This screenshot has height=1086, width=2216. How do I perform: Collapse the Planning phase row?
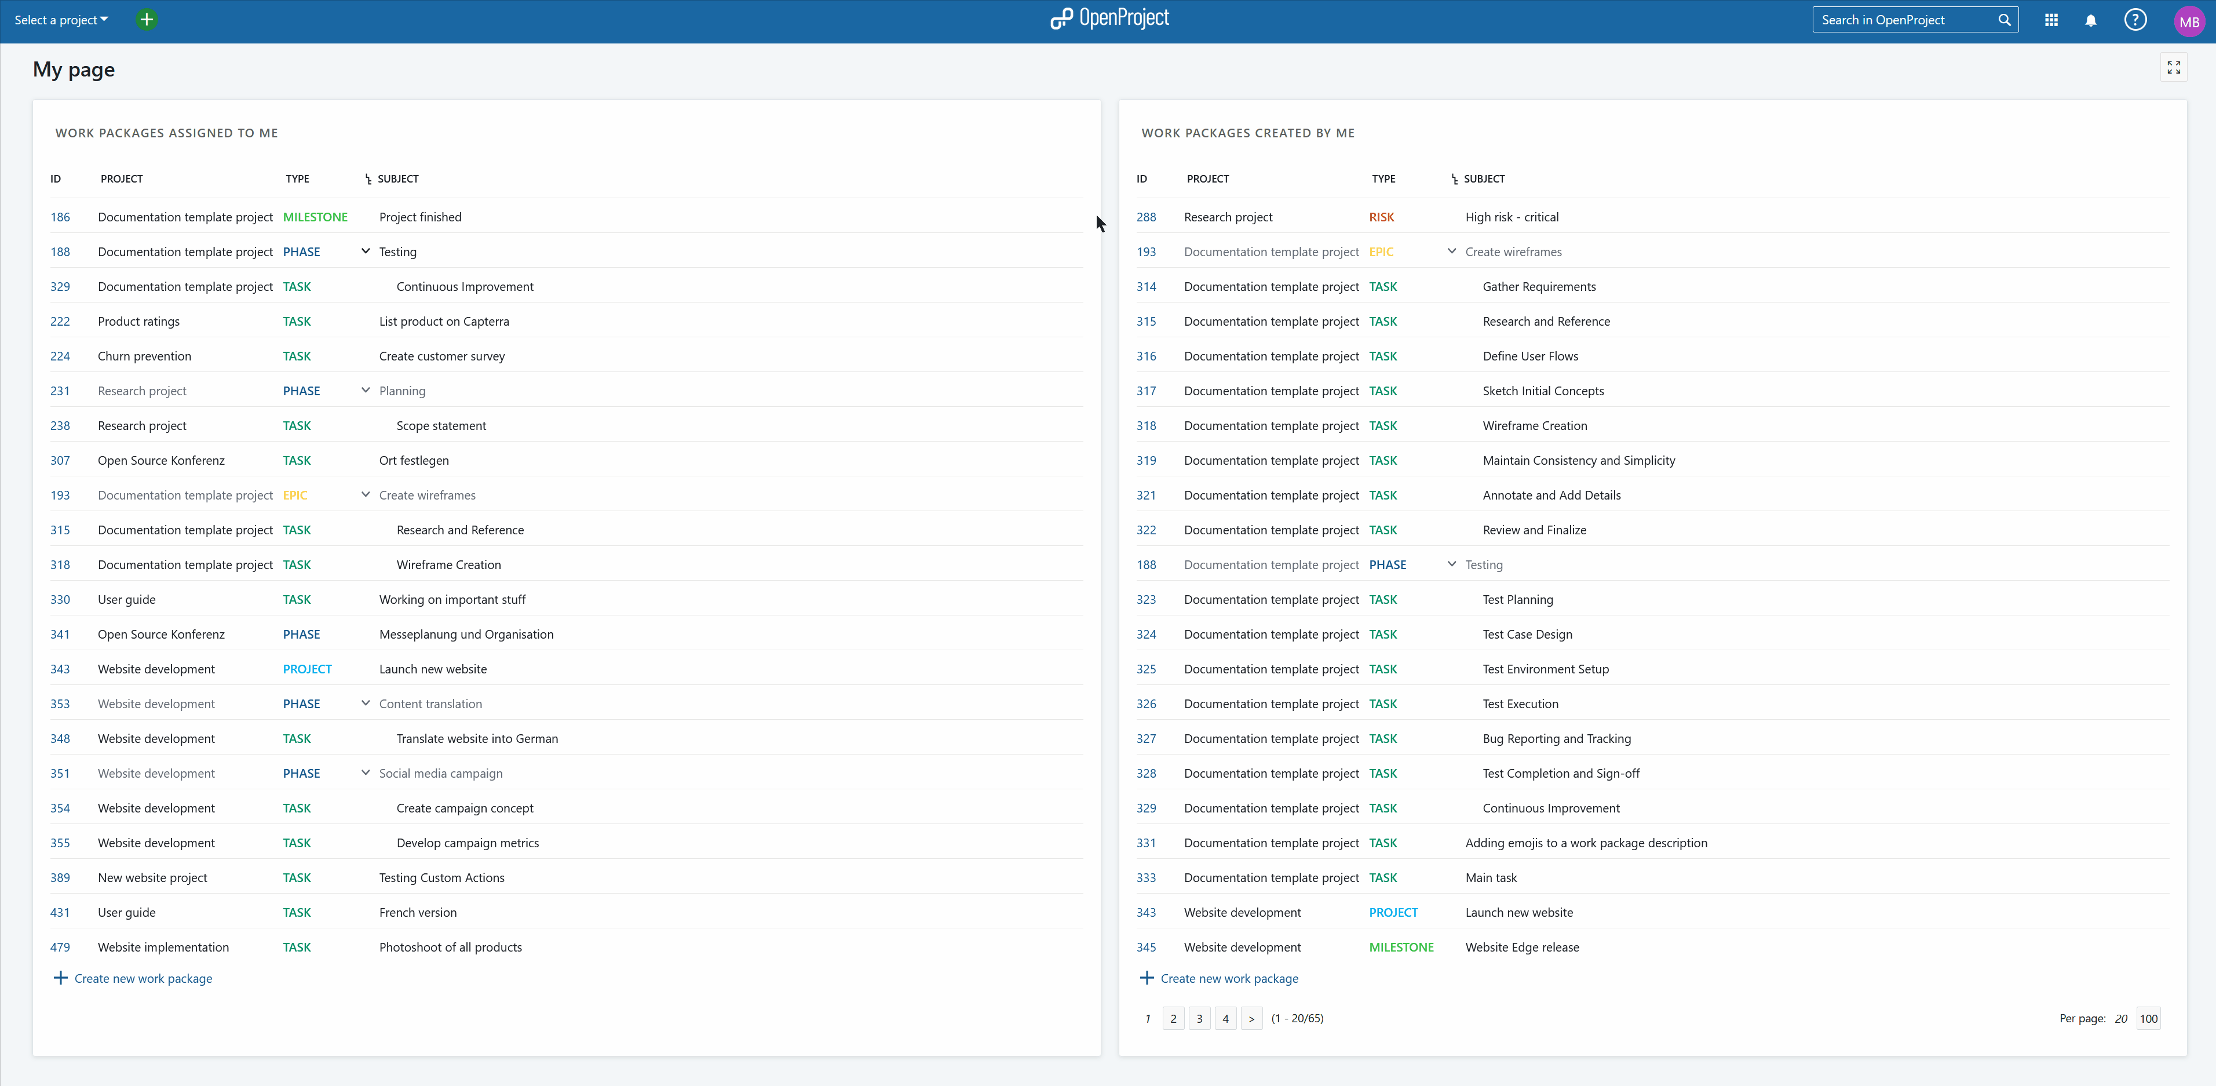click(x=366, y=391)
